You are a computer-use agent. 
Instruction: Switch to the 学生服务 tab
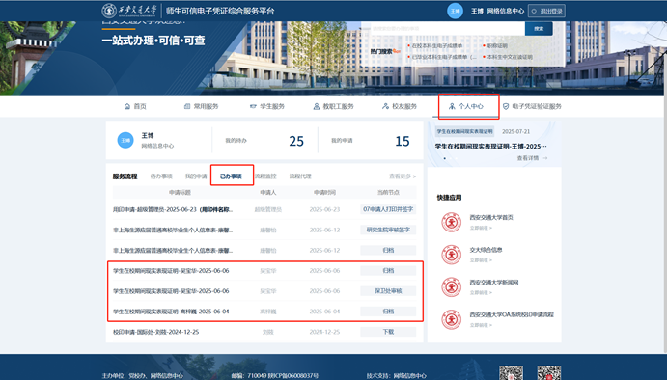pyautogui.click(x=267, y=106)
